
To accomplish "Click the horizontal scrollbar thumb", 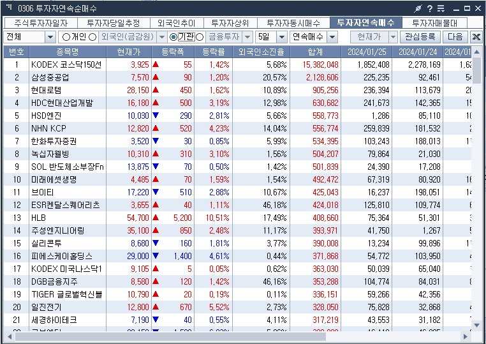I will pos(170,336).
